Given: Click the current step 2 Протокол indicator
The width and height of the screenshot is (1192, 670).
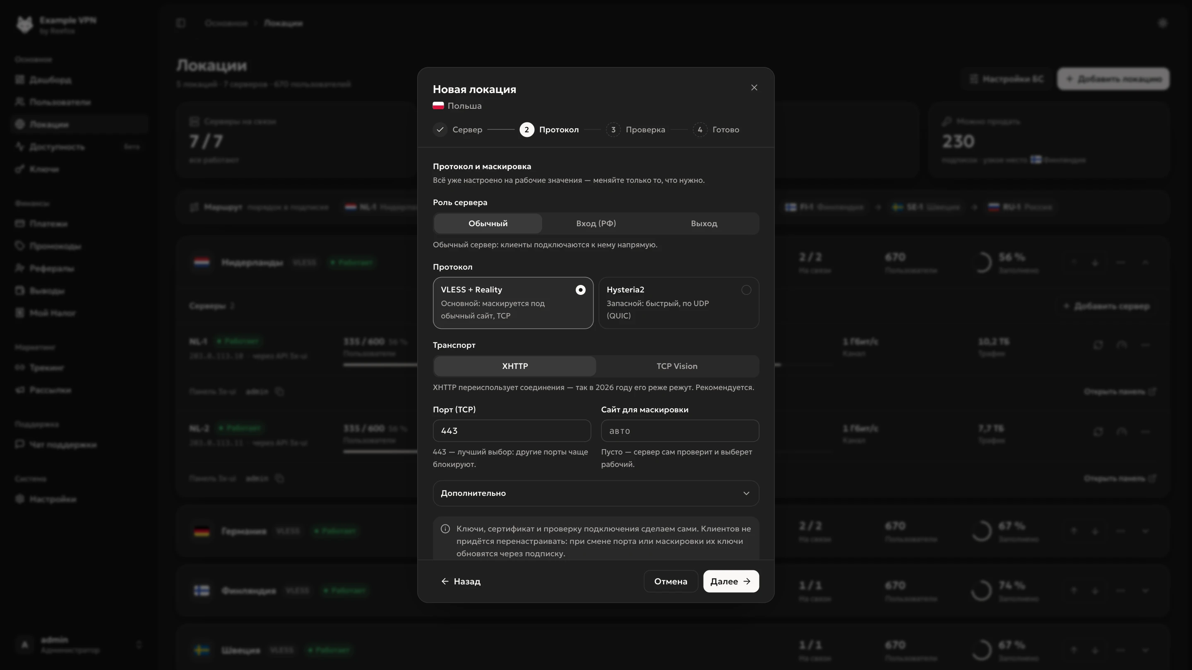Looking at the screenshot, I should tap(526, 129).
